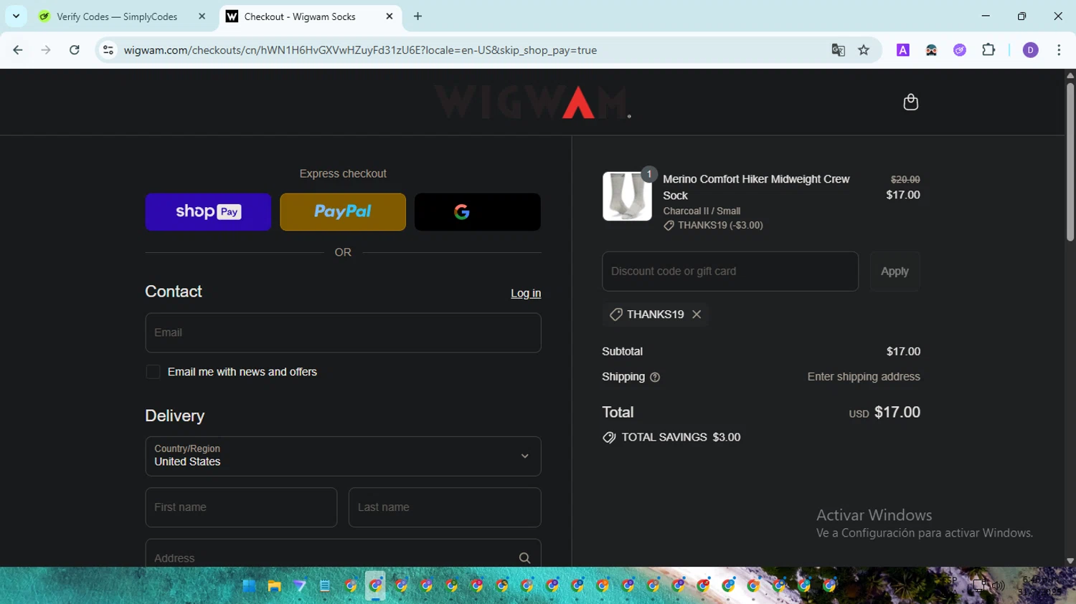1076x604 pixels.
Task: Select the Merino Comfort Hiker Midweight Crew Sock title
Action: click(x=756, y=187)
